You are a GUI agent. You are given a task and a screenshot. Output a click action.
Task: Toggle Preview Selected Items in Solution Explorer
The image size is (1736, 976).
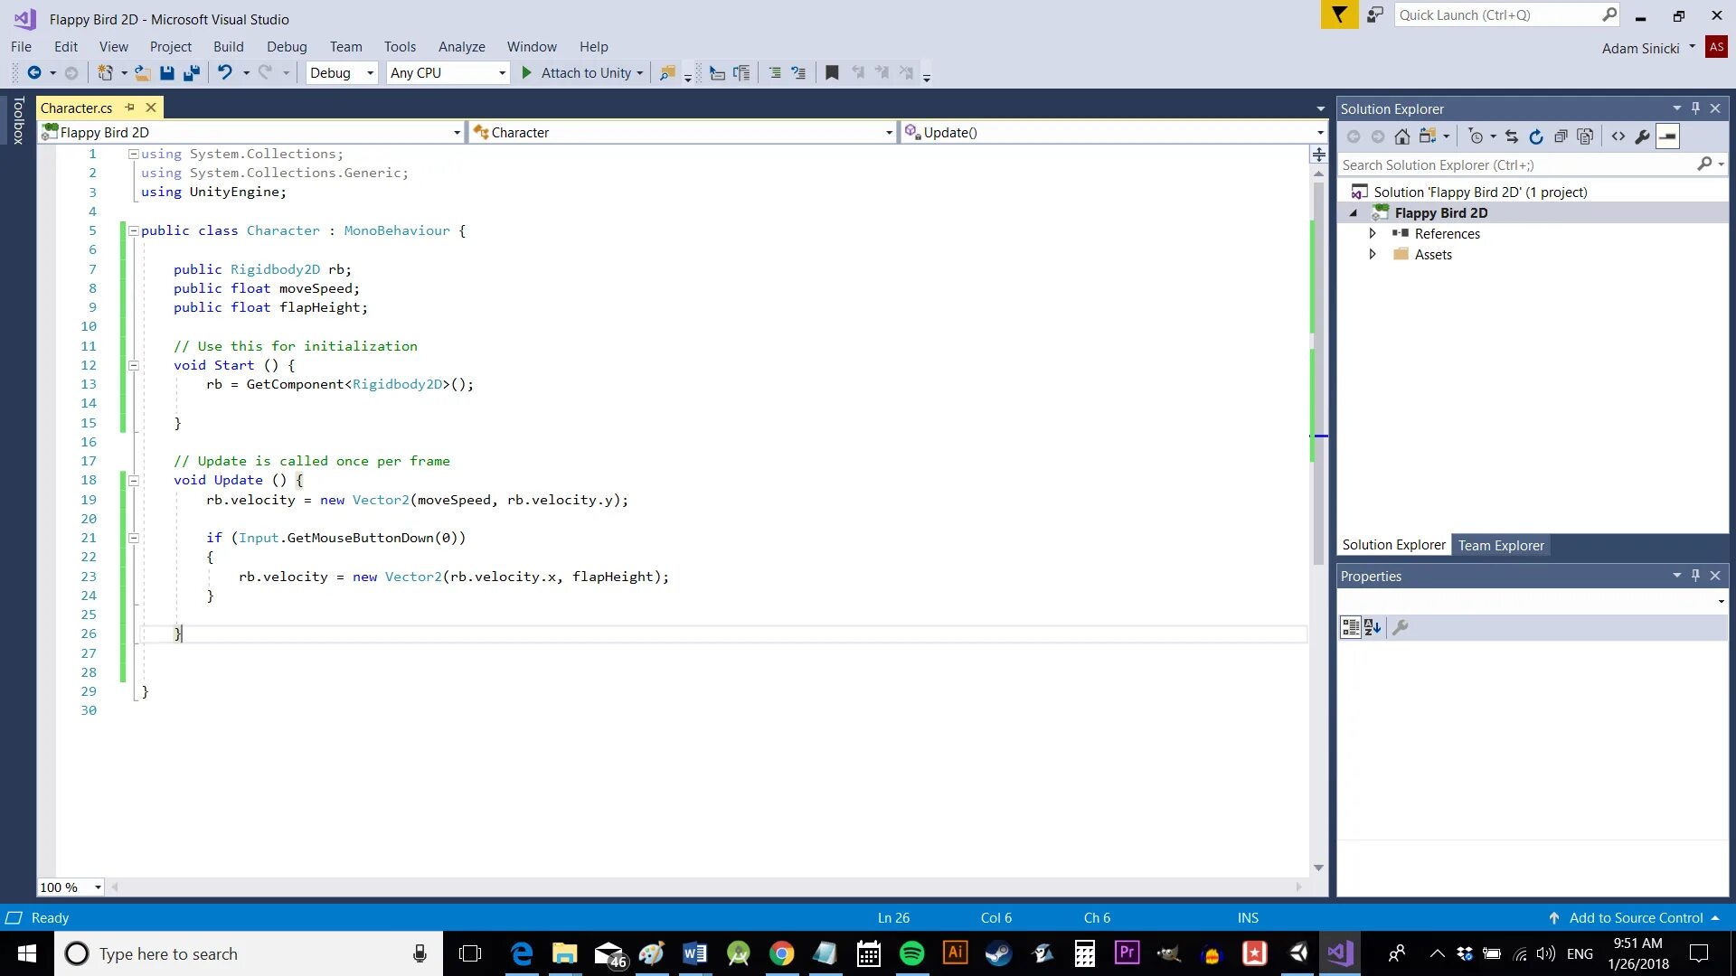pos(1667,136)
